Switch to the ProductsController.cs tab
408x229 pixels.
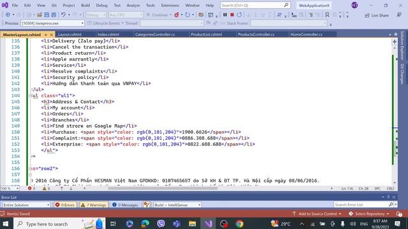256,34
